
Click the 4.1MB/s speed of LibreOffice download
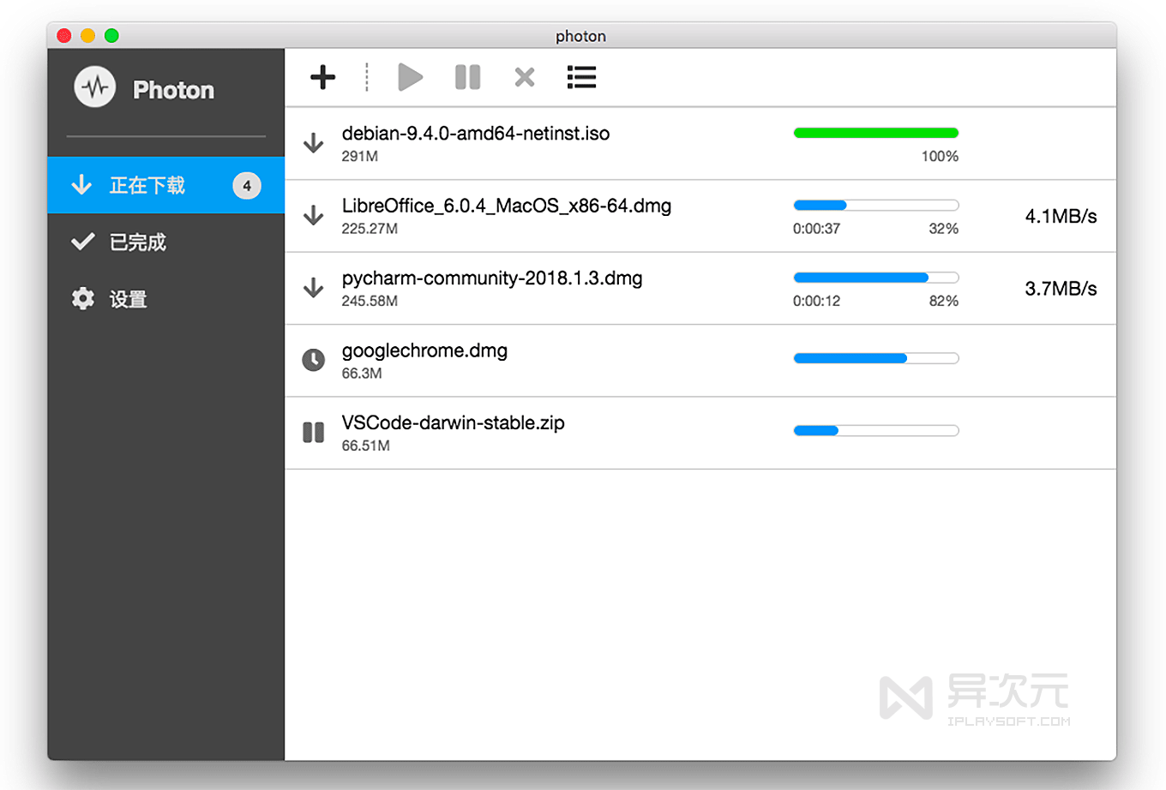click(1061, 216)
